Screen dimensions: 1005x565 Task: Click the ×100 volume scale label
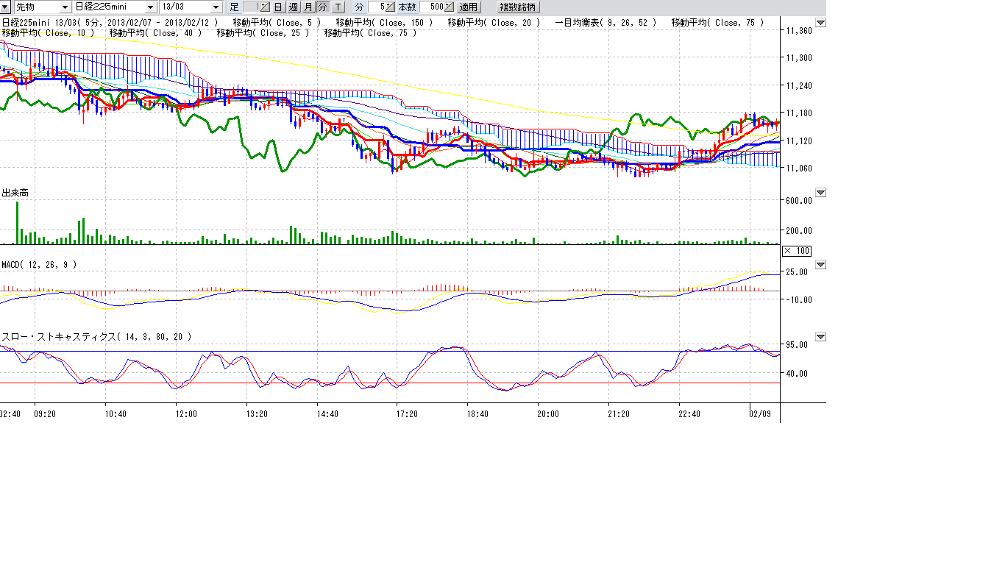coord(796,251)
